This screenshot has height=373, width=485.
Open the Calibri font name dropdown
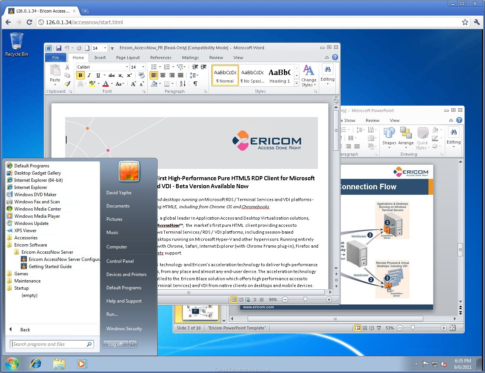click(x=127, y=67)
